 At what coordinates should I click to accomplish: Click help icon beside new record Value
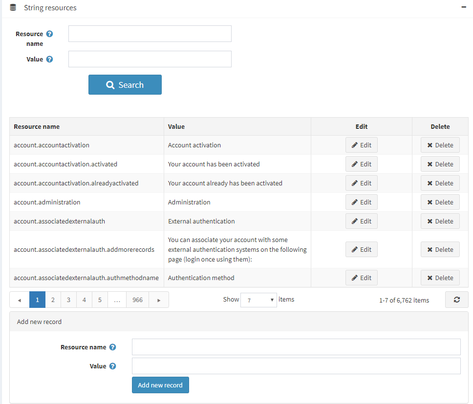(112, 366)
